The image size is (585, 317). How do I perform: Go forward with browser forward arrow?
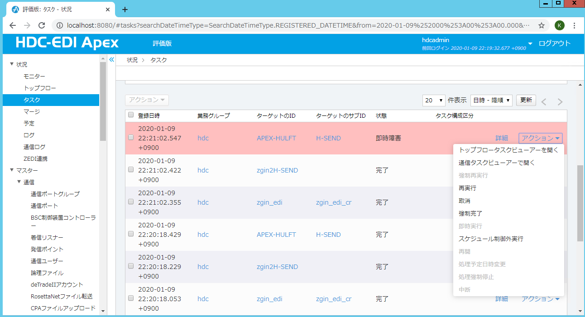pyautogui.click(x=27, y=25)
